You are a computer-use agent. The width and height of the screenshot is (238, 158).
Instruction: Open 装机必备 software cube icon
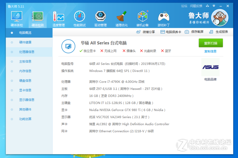[x=143, y=19]
